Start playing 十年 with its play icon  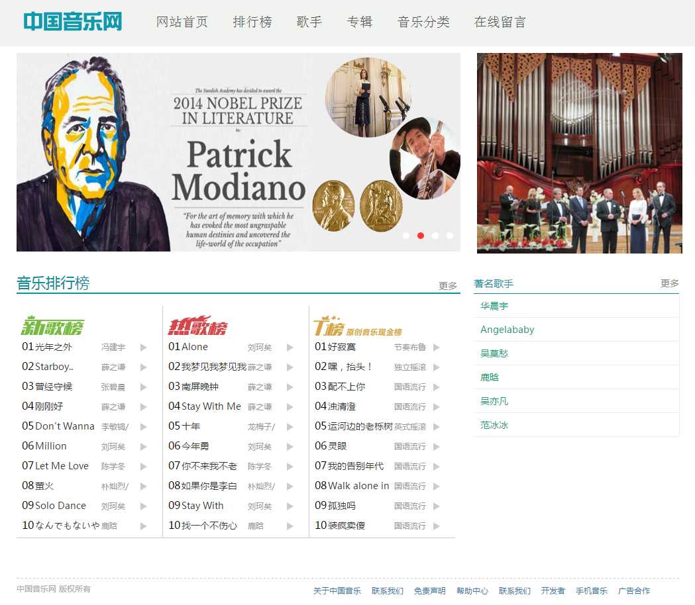point(290,427)
